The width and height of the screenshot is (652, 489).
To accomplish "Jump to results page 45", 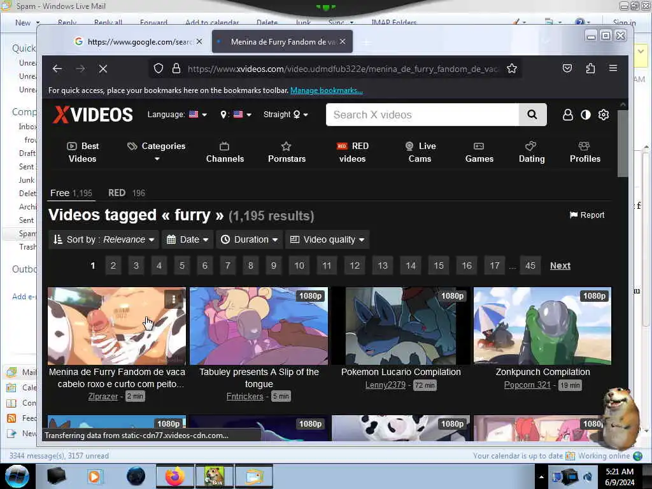I will (x=530, y=266).
